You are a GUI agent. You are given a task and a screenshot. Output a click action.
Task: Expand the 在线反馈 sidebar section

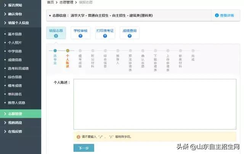[21, 131]
